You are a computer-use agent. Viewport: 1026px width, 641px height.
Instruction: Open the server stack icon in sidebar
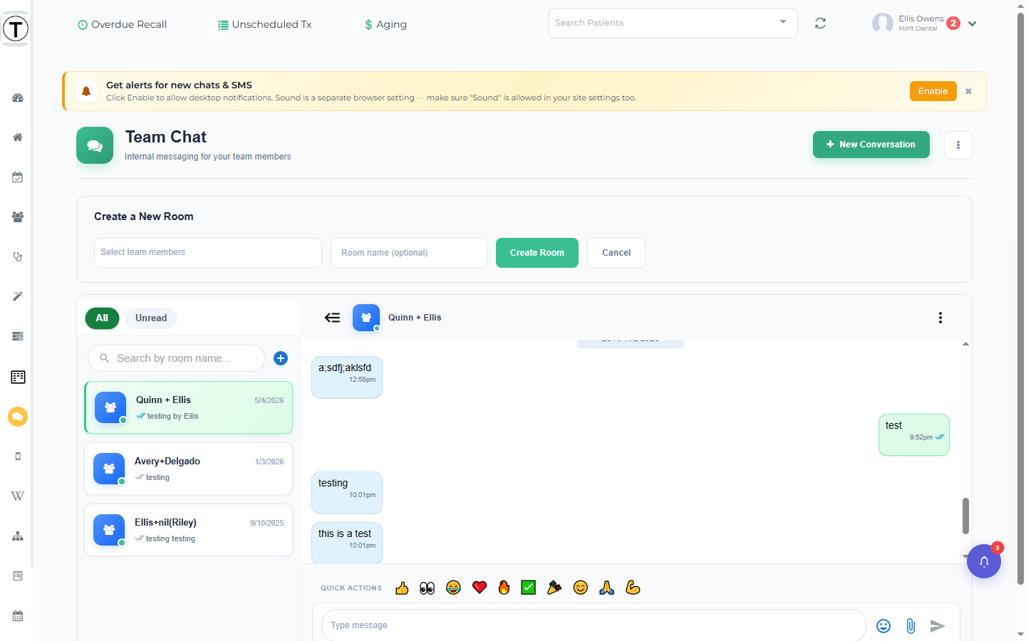[x=18, y=336]
